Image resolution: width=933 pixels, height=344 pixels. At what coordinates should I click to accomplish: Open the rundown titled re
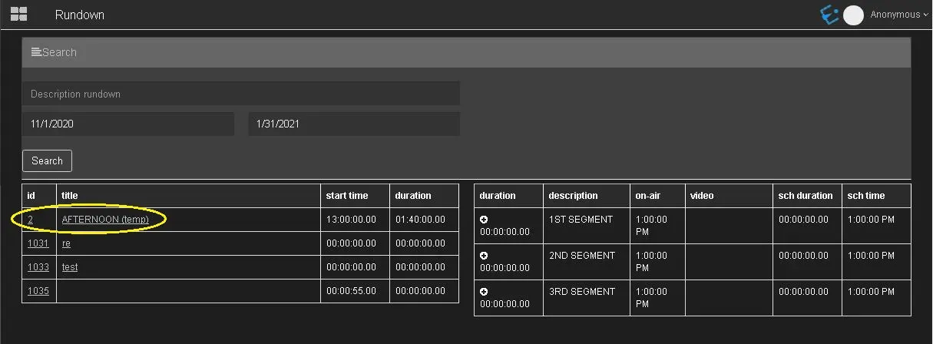[x=66, y=243]
